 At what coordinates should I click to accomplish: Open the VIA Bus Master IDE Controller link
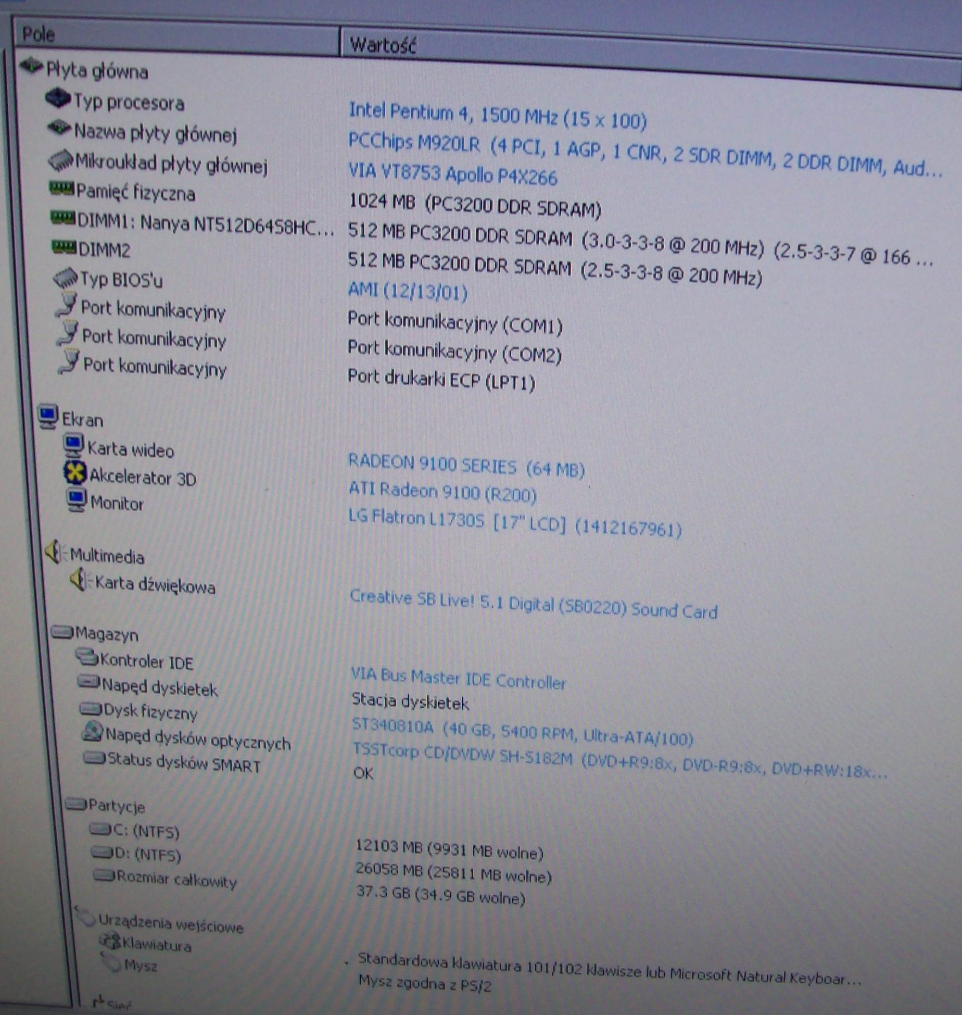coord(458,678)
